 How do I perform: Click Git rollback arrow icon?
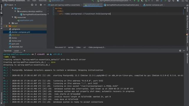tap(173, 1)
